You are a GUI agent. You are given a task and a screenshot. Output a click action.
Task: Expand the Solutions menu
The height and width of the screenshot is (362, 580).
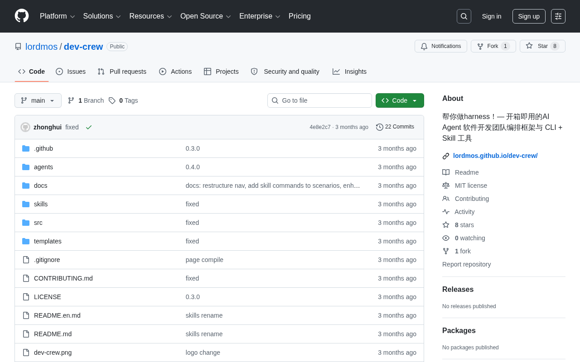point(102,16)
